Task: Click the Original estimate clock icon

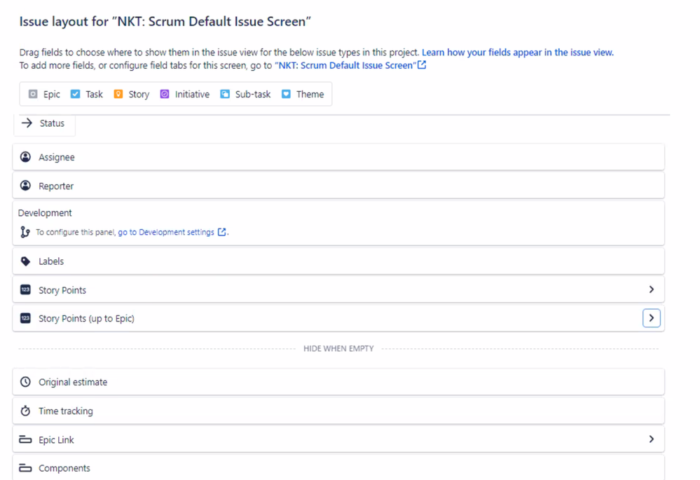Action: [x=25, y=382]
